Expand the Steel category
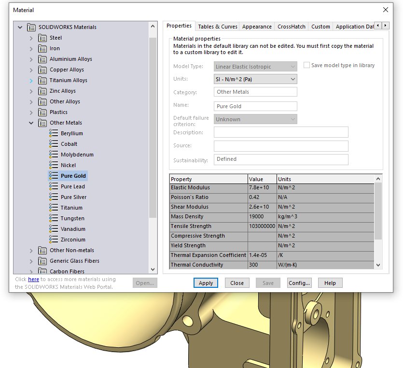Viewport: 404px width, 368px height. tap(31, 38)
